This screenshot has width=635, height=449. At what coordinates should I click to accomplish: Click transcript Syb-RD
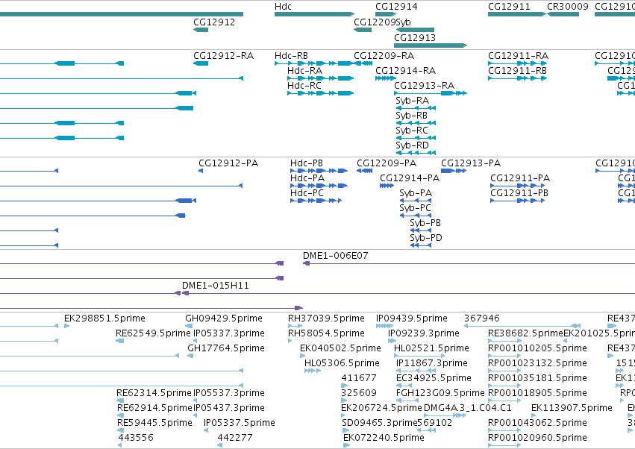point(412,145)
